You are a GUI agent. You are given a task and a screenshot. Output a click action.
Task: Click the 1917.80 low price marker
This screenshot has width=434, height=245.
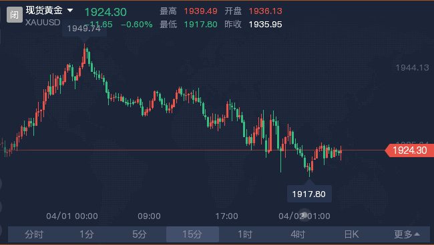[309, 194]
